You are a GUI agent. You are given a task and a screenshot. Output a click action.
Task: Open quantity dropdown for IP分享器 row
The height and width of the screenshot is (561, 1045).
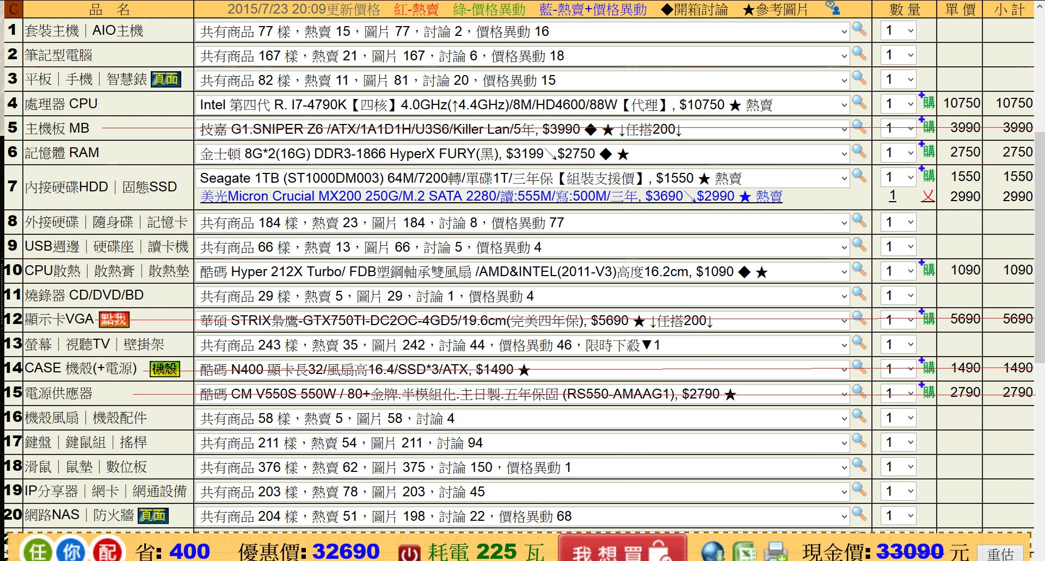899,491
